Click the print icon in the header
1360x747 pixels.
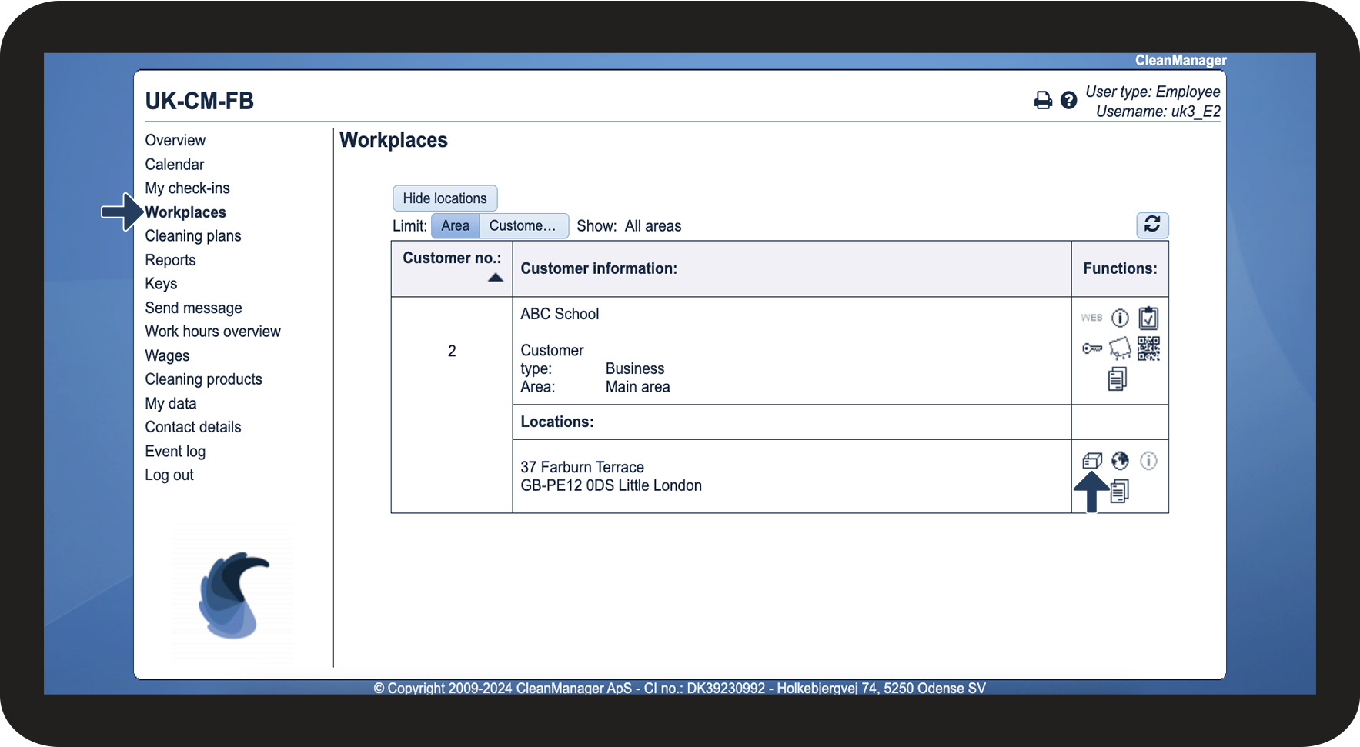(x=1043, y=101)
